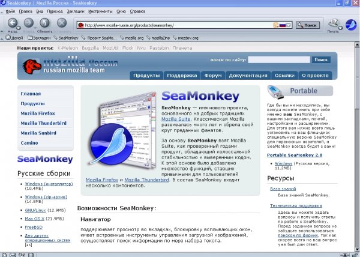The height and width of the screenshot is (257, 360).
Task: Click the USB flash drive Portable icon
Action: pos(276,92)
